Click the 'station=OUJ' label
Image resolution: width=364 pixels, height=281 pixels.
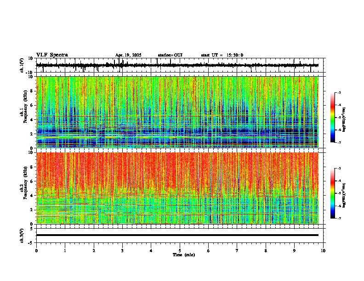click(x=170, y=55)
